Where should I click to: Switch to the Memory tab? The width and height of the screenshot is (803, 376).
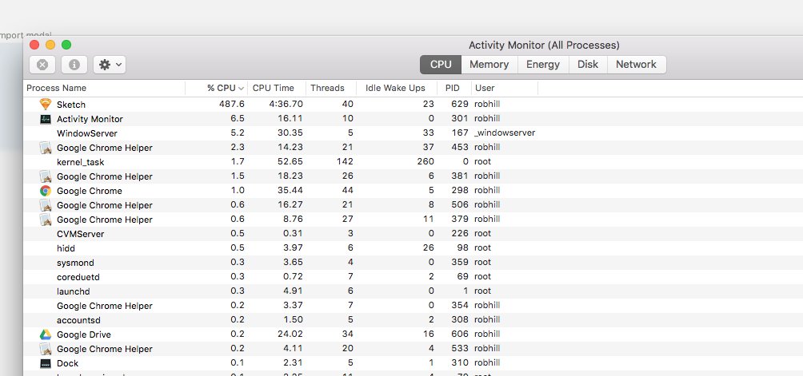click(x=489, y=65)
